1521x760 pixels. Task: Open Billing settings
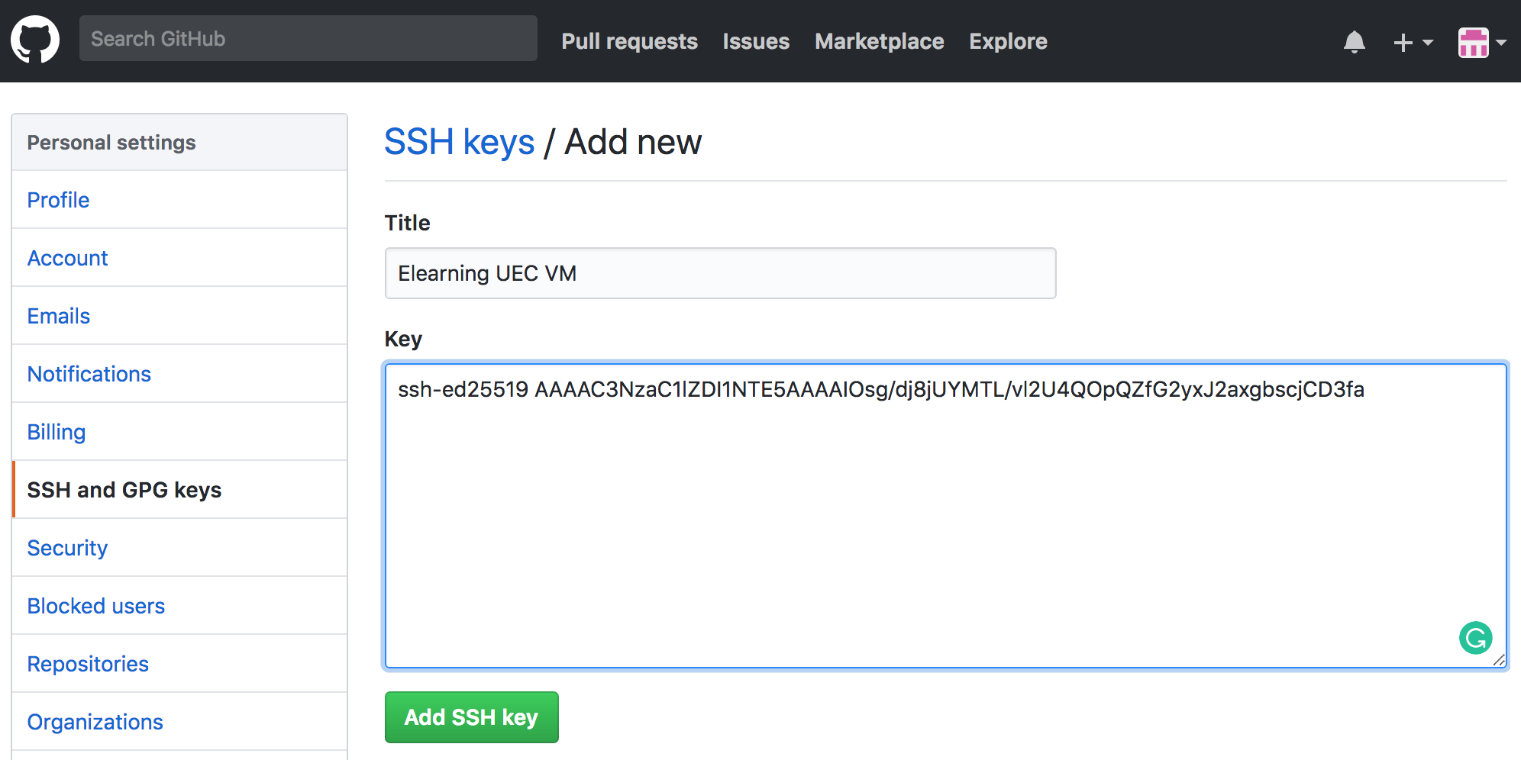tap(179, 432)
